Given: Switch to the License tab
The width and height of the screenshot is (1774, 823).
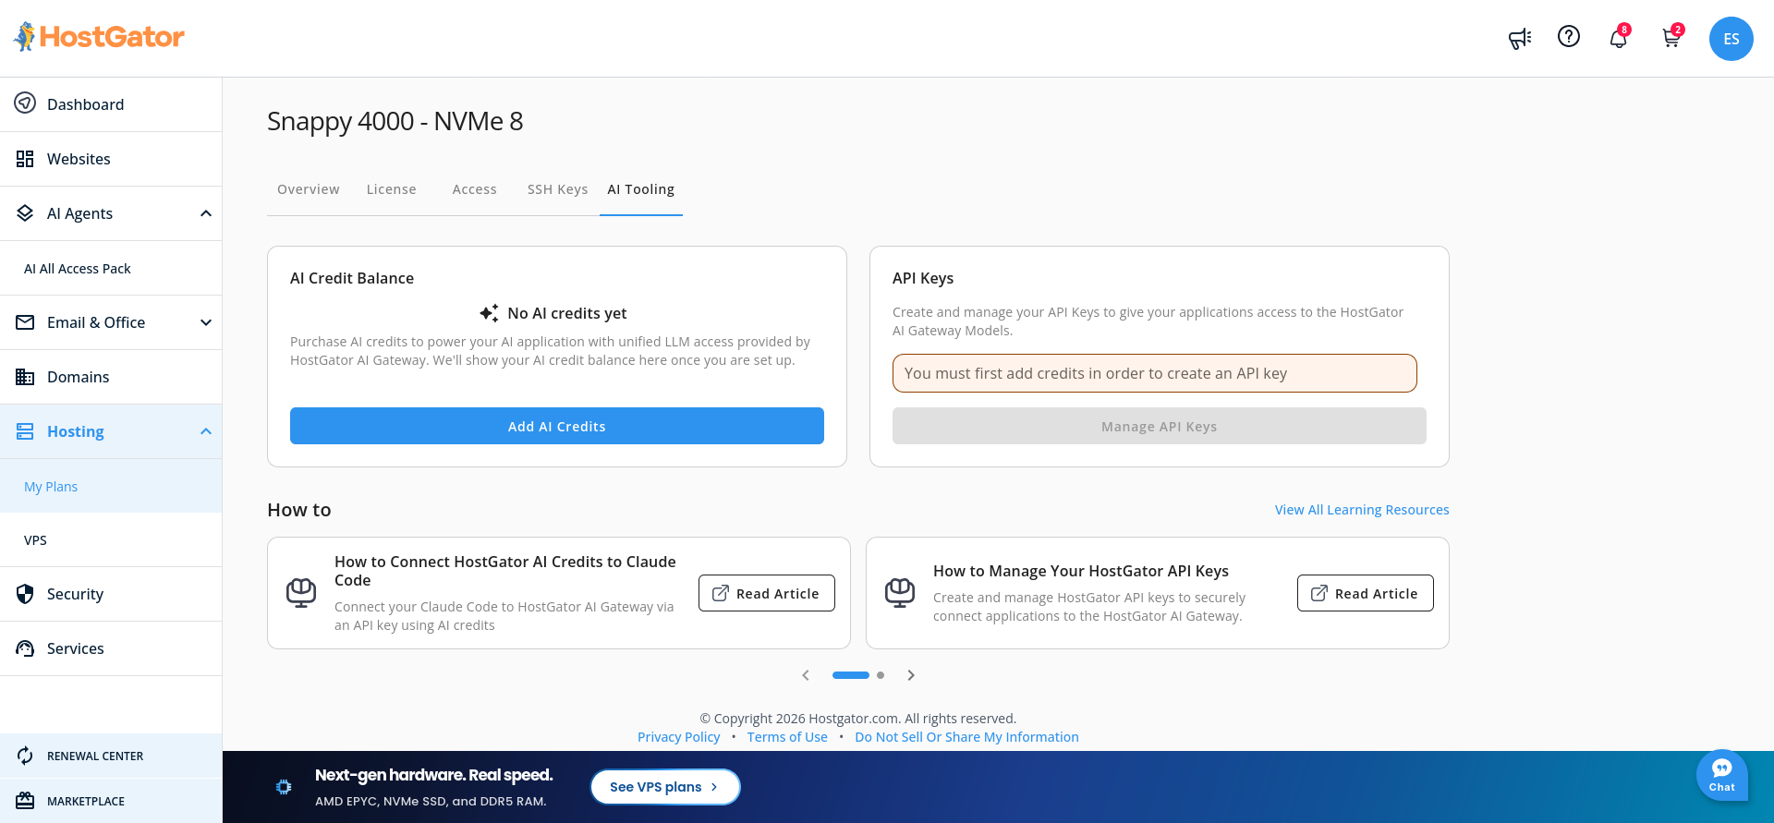Looking at the screenshot, I should point(392,189).
